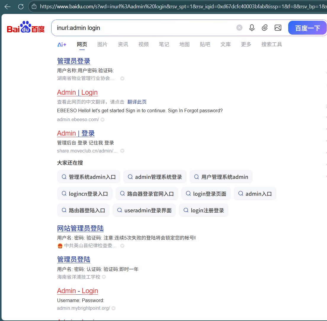The width and height of the screenshot is (327, 321).
Task: Clear the search box with the X icon
Action: click(x=239, y=28)
